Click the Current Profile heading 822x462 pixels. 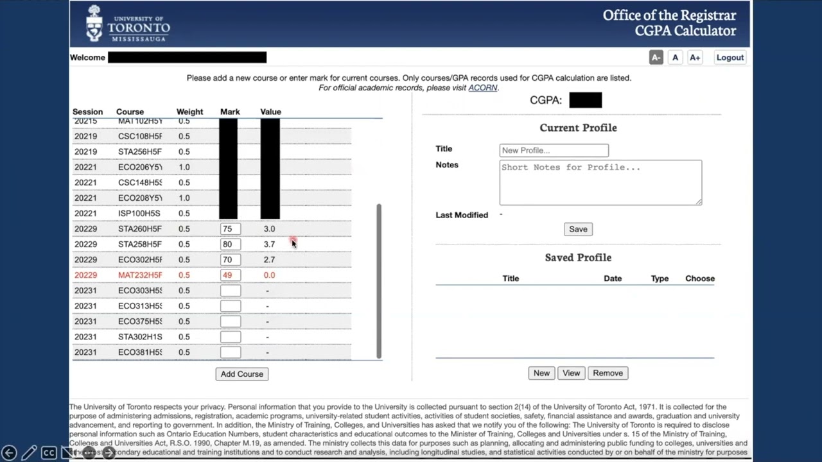pyautogui.click(x=578, y=128)
